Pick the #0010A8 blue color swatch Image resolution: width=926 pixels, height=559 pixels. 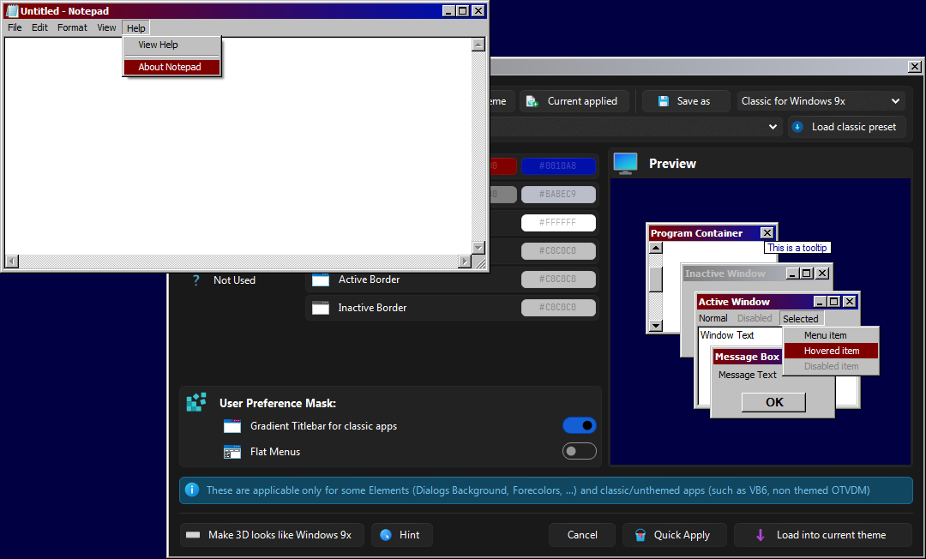tap(558, 165)
